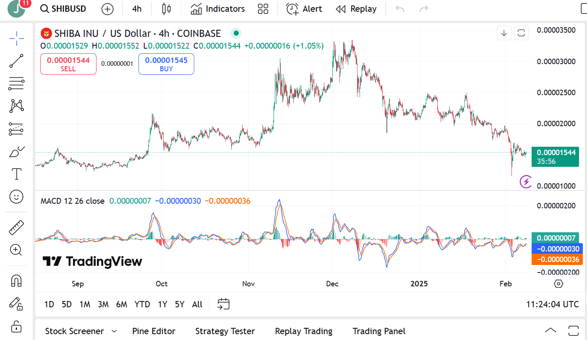Select the ruler measure tool
The image size is (587, 340).
coord(16,228)
